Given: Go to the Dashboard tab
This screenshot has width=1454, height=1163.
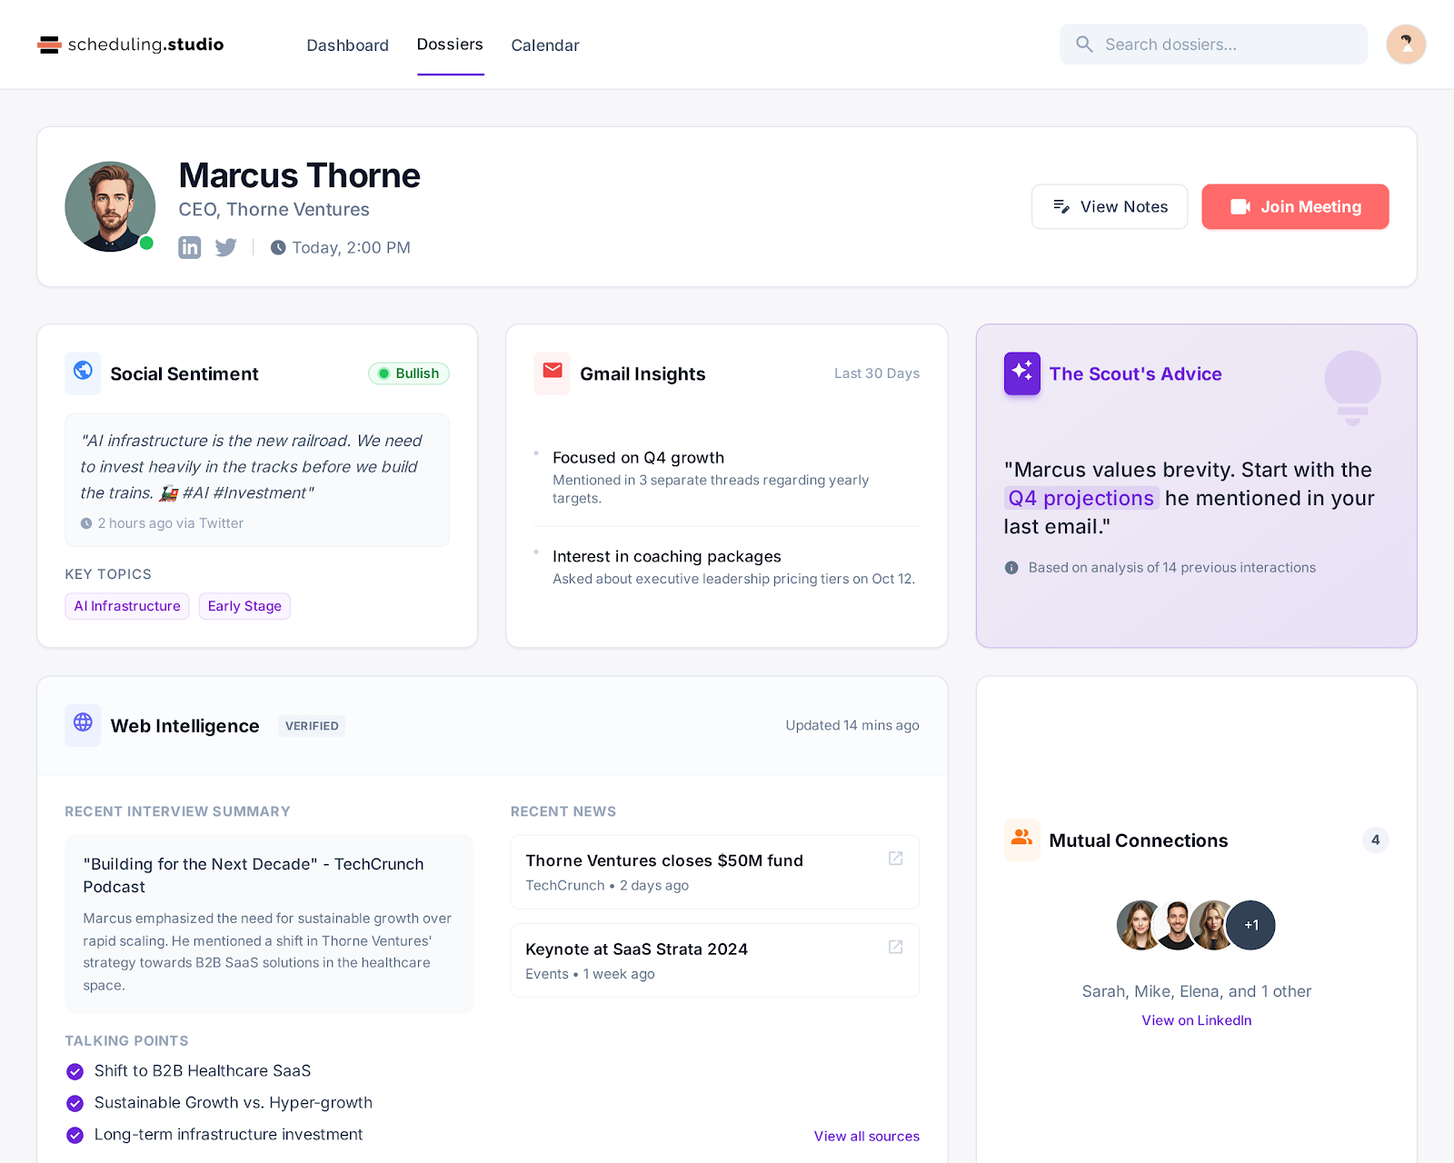Looking at the screenshot, I should (x=347, y=45).
